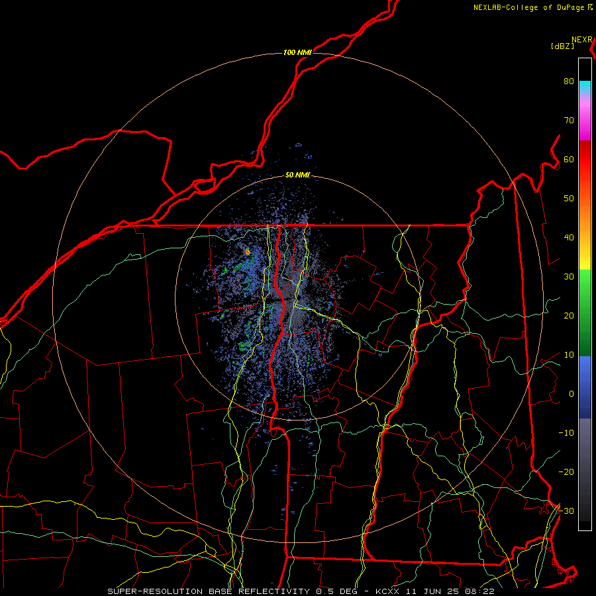596x596 pixels.
Task: Click the 60 value on the dBZ scale
Action: [569, 159]
